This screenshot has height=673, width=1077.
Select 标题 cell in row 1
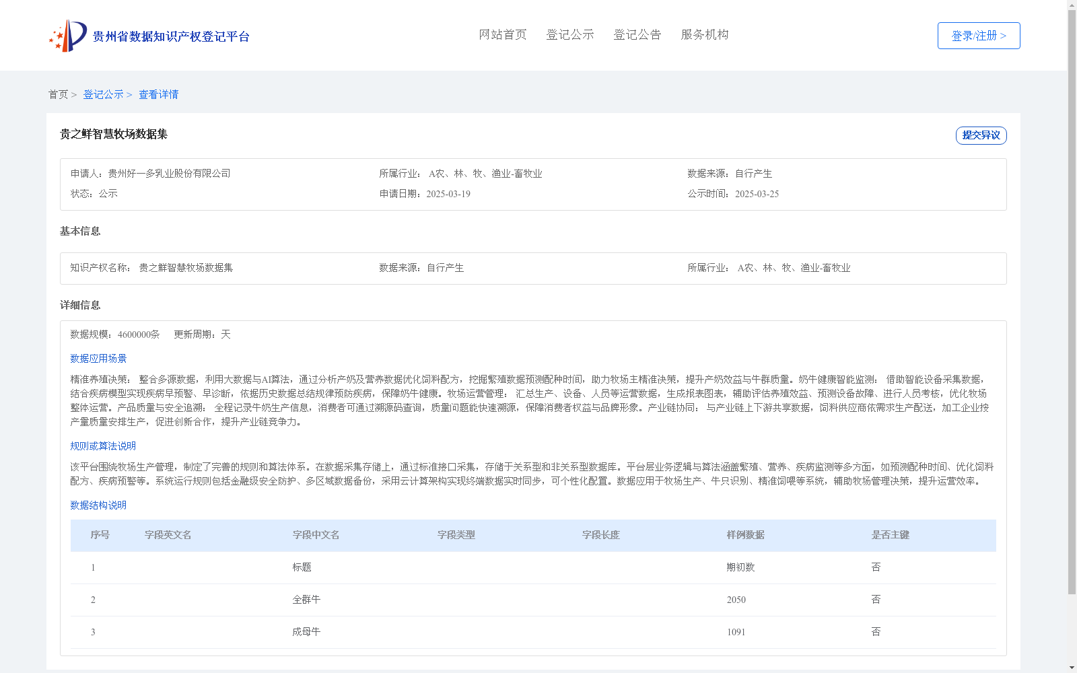click(302, 567)
